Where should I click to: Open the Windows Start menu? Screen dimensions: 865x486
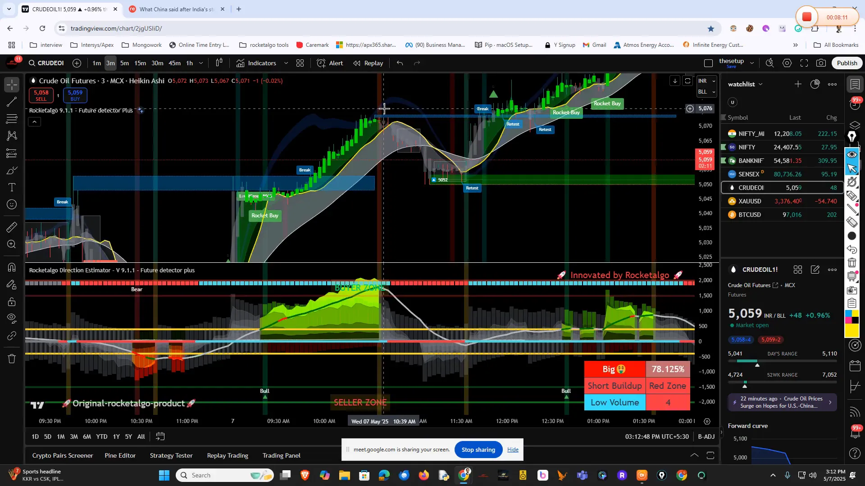tap(164, 475)
